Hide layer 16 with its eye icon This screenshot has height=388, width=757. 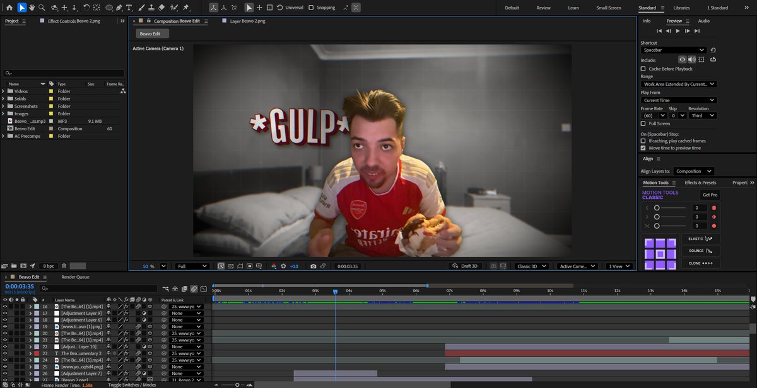pos(5,306)
